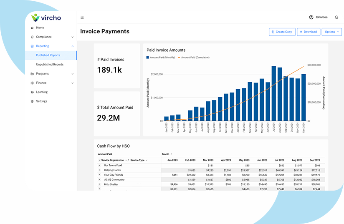
Task: Click the $4,466 cell for Mills Shelter
Action: [174, 184]
